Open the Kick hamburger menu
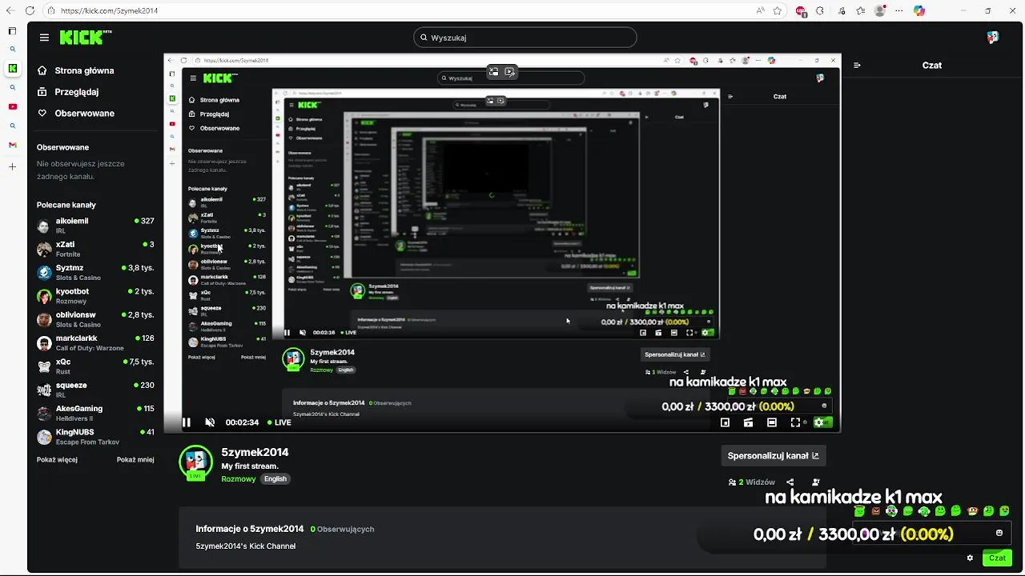The height and width of the screenshot is (576, 1025). 44,38
